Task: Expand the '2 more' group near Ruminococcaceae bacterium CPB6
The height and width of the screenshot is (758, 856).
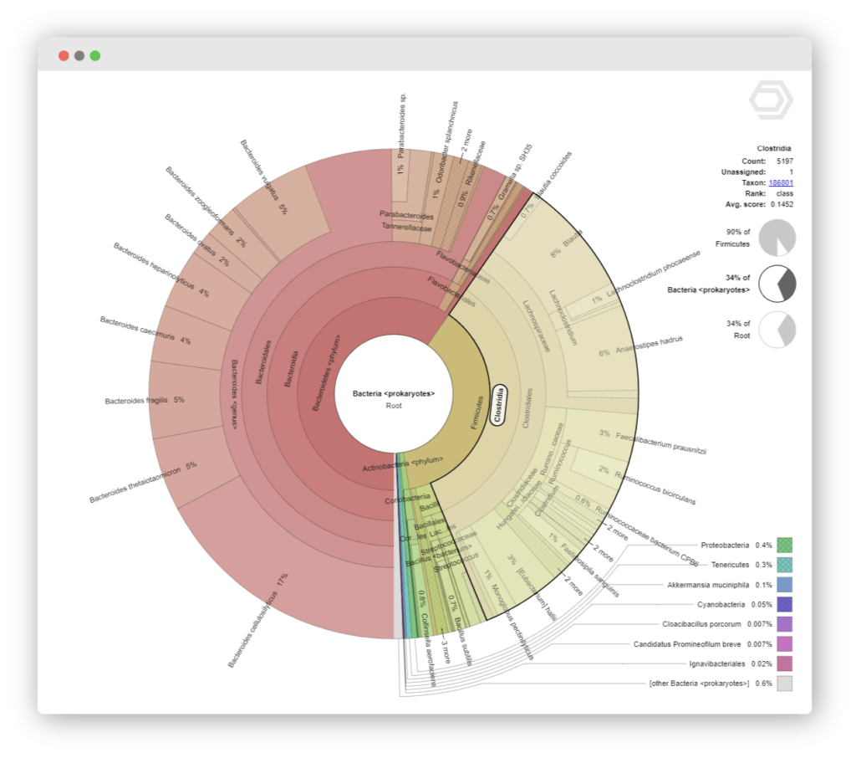Action: coord(617,531)
